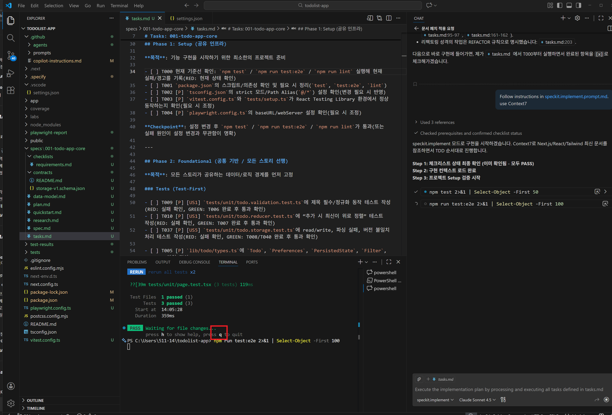612x415 pixels.
Task: Toggle the bottom panel layout button
Action: pos(569,6)
